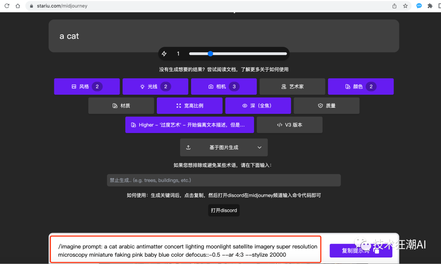Adjust the blue slider handle
The height and width of the screenshot is (264, 441).
210,54
